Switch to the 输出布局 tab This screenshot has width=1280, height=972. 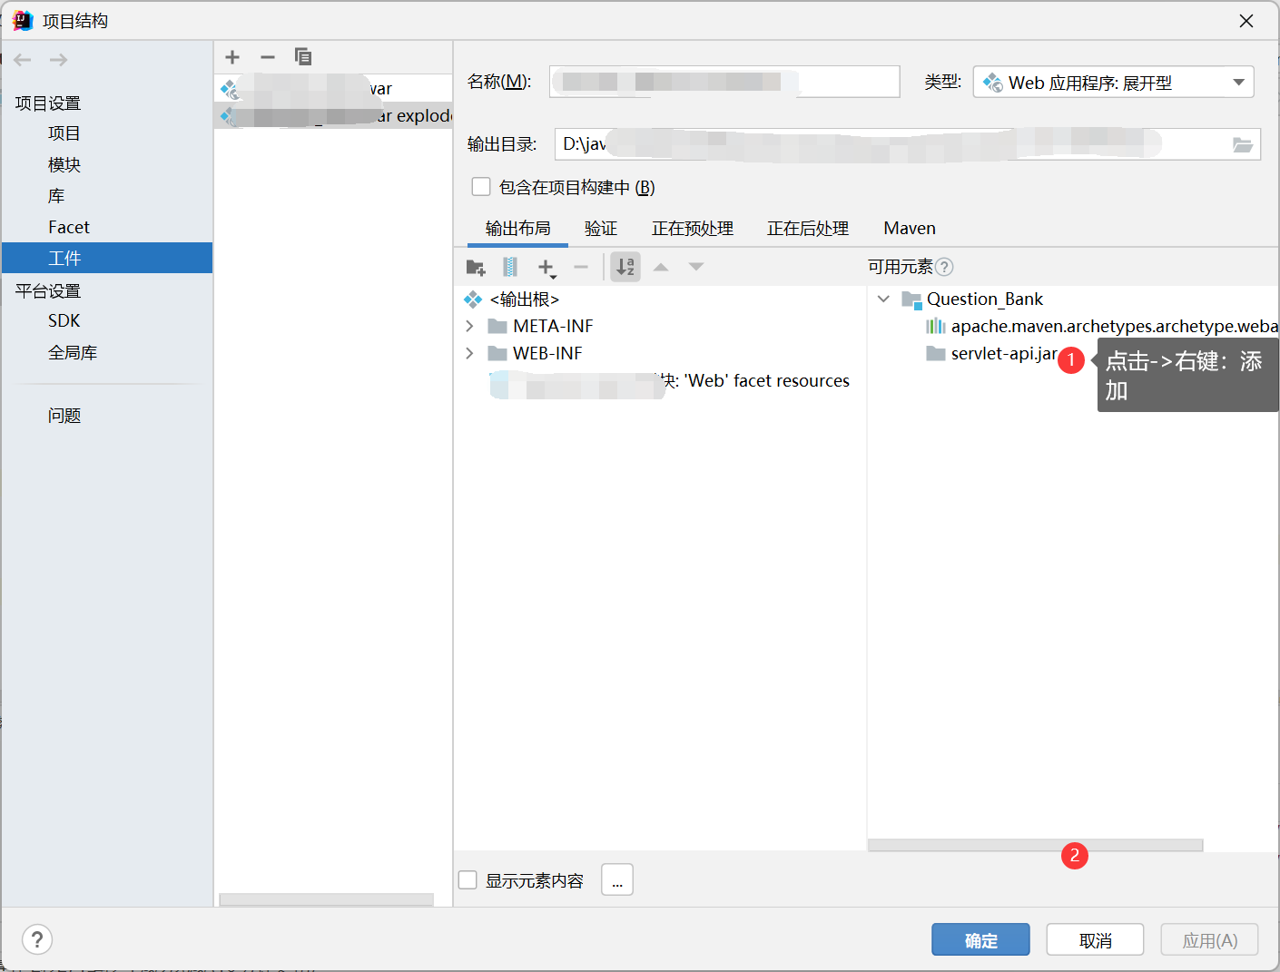coord(517,229)
